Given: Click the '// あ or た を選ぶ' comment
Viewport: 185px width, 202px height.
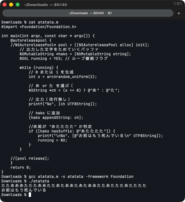Looking at the screenshot, I should point(51,86).
